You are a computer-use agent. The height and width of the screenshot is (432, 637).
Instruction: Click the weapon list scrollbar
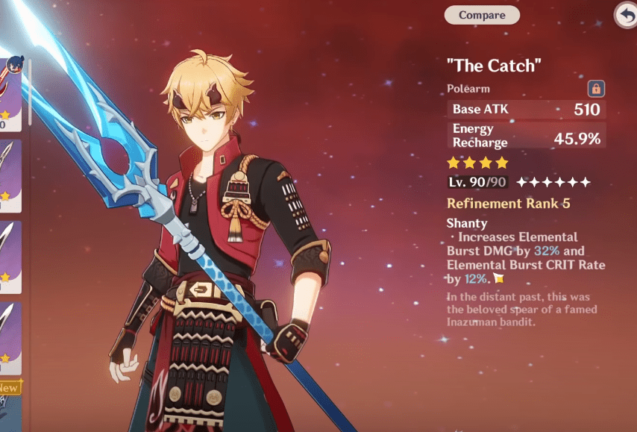tap(29, 92)
